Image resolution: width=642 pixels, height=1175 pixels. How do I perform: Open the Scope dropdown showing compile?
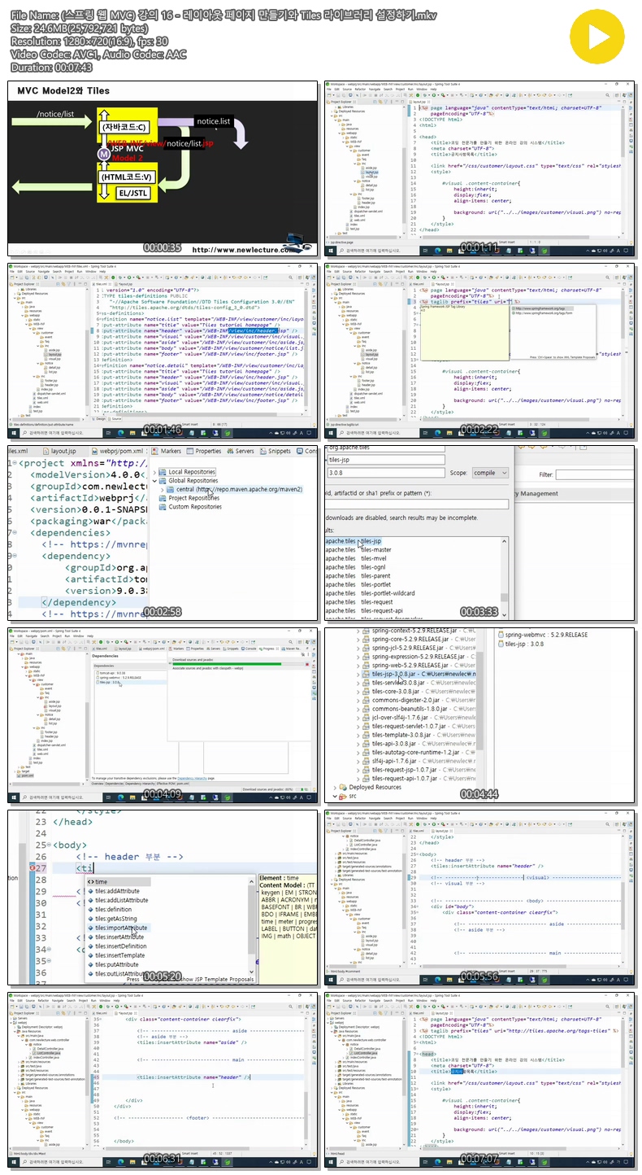[x=491, y=473]
